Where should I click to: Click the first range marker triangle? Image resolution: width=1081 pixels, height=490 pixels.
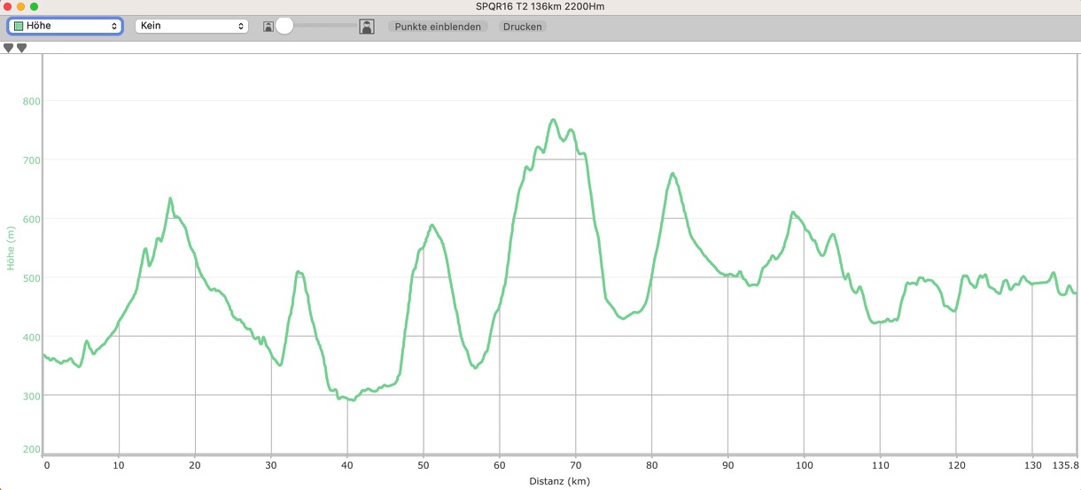click(x=9, y=48)
